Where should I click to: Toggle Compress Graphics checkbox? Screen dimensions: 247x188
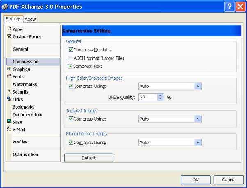(x=71, y=50)
